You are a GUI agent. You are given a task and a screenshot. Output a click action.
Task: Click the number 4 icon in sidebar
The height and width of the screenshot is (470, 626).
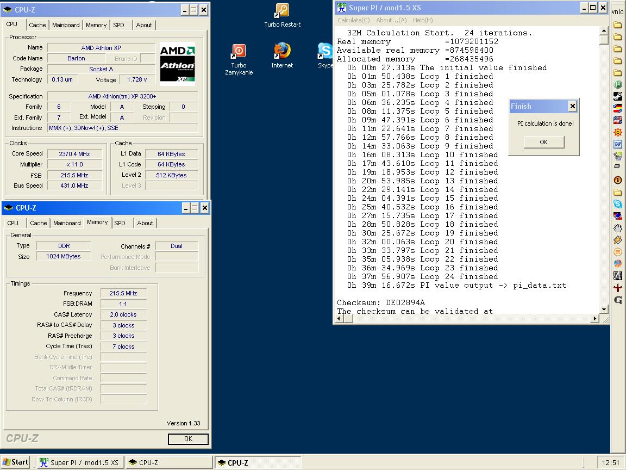point(618,276)
